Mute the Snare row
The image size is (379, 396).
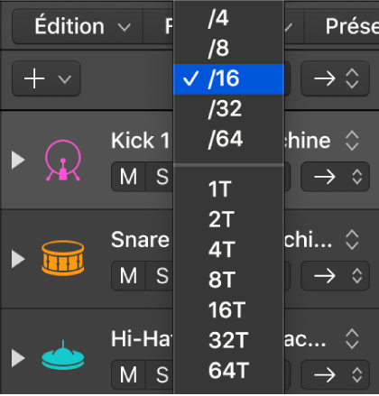pos(128,276)
